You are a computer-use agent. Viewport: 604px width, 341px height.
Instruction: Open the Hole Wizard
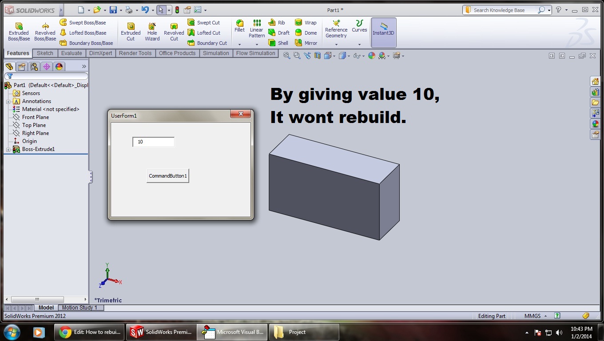coord(152,32)
